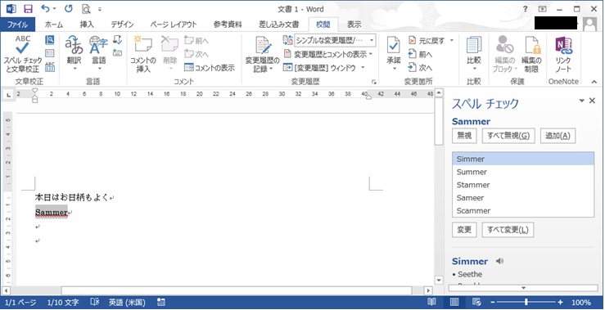
Task: Go to next comment (次へ) in Comments group
Action: coord(196,54)
